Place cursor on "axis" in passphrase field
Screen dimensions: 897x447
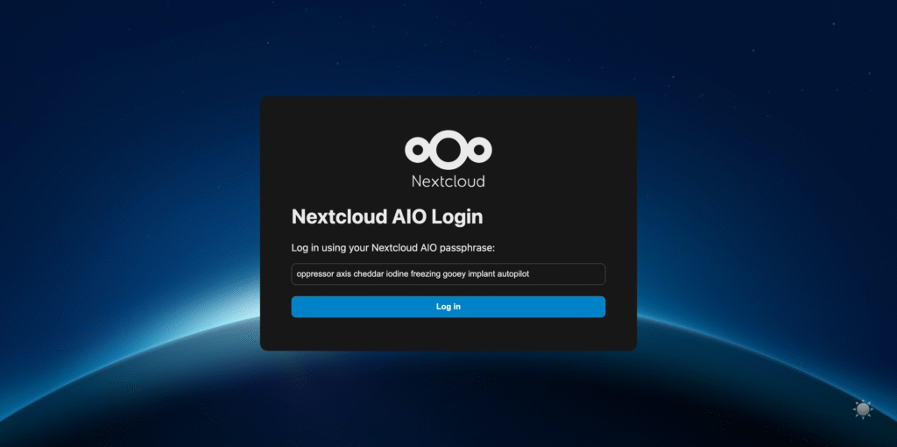pos(344,274)
